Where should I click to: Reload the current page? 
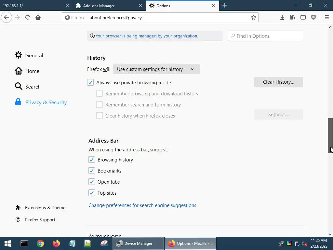tap(28, 18)
